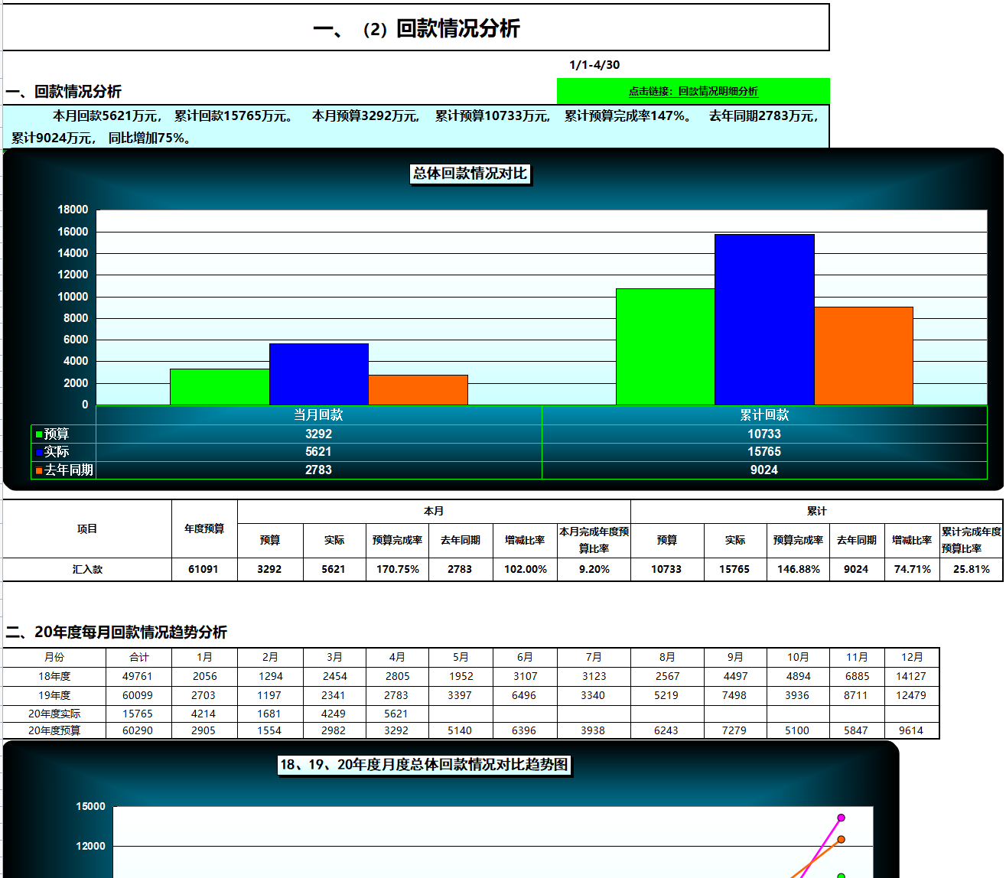This screenshot has height=878, width=1006.
Task: Click the magenta data point on the trend line
Action: click(841, 818)
